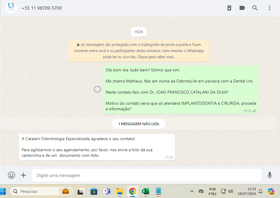Screen dimensions: 280x198
Task: Open File Explorer from the taskbar
Action: pyautogui.click(x=120, y=191)
